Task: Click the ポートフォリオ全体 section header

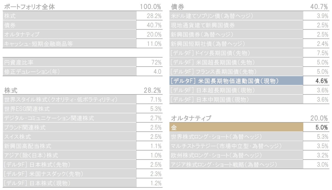Action: tap(30, 7)
